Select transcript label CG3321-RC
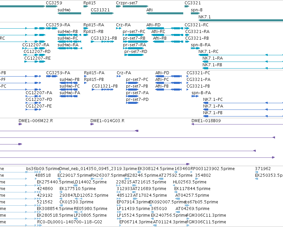 pyautogui.click(x=196, y=25)
